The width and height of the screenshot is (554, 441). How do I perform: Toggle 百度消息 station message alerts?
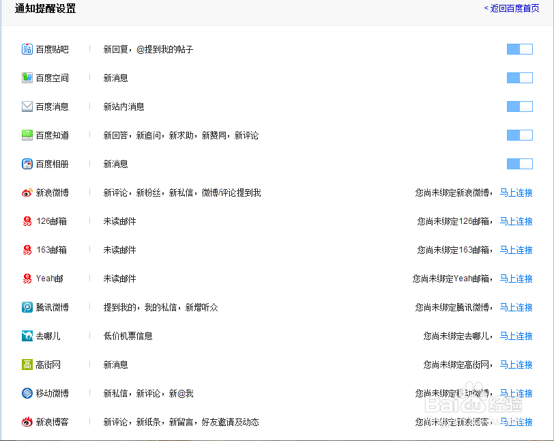pyautogui.click(x=520, y=106)
